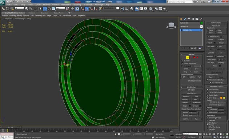This screenshot has width=229, height=139.
Task: Open the Hierarchy command panel tab
Action: 189,19
